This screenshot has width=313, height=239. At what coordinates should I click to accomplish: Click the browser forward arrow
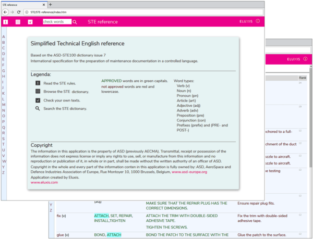12,12
